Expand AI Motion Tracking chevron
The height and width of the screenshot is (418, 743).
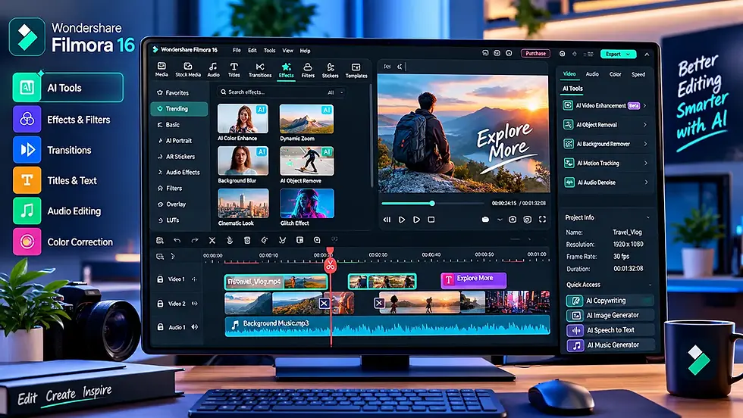[646, 163]
